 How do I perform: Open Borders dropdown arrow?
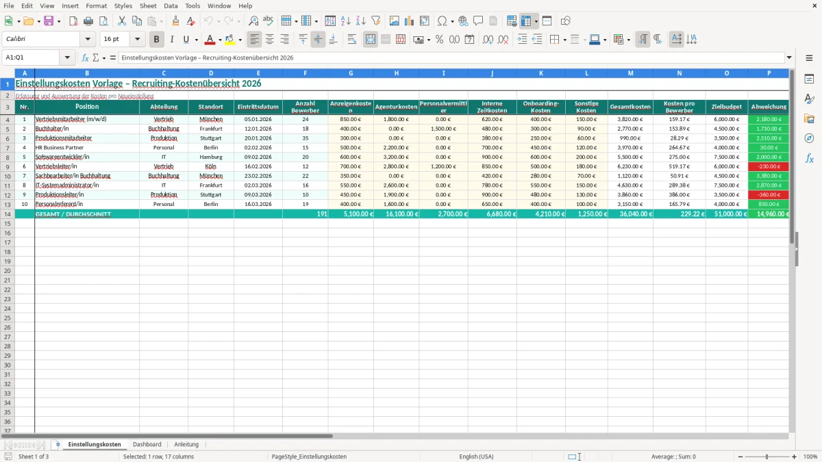coord(564,40)
